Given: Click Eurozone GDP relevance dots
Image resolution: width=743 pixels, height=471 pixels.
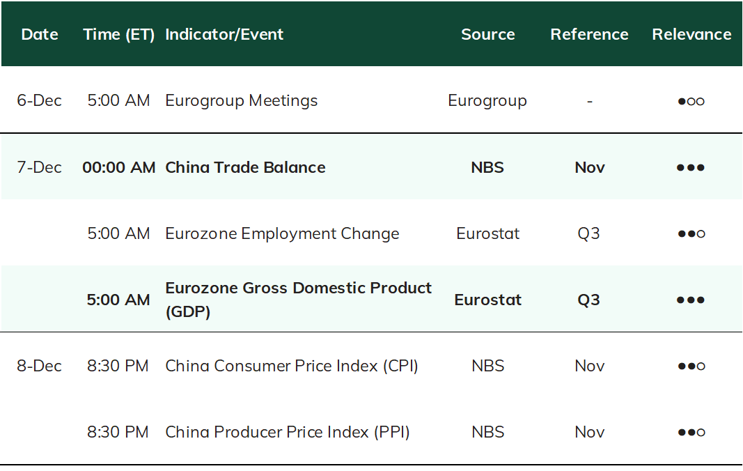Looking at the screenshot, I should [x=691, y=300].
